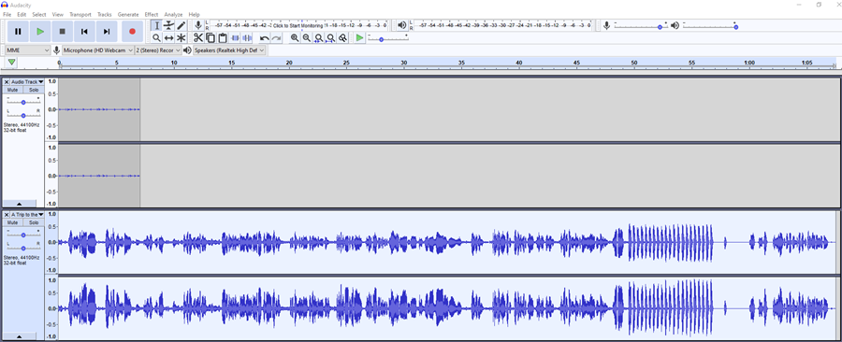Open the A Trip to the track dropdown menu
The image size is (842, 342).
coord(27,214)
